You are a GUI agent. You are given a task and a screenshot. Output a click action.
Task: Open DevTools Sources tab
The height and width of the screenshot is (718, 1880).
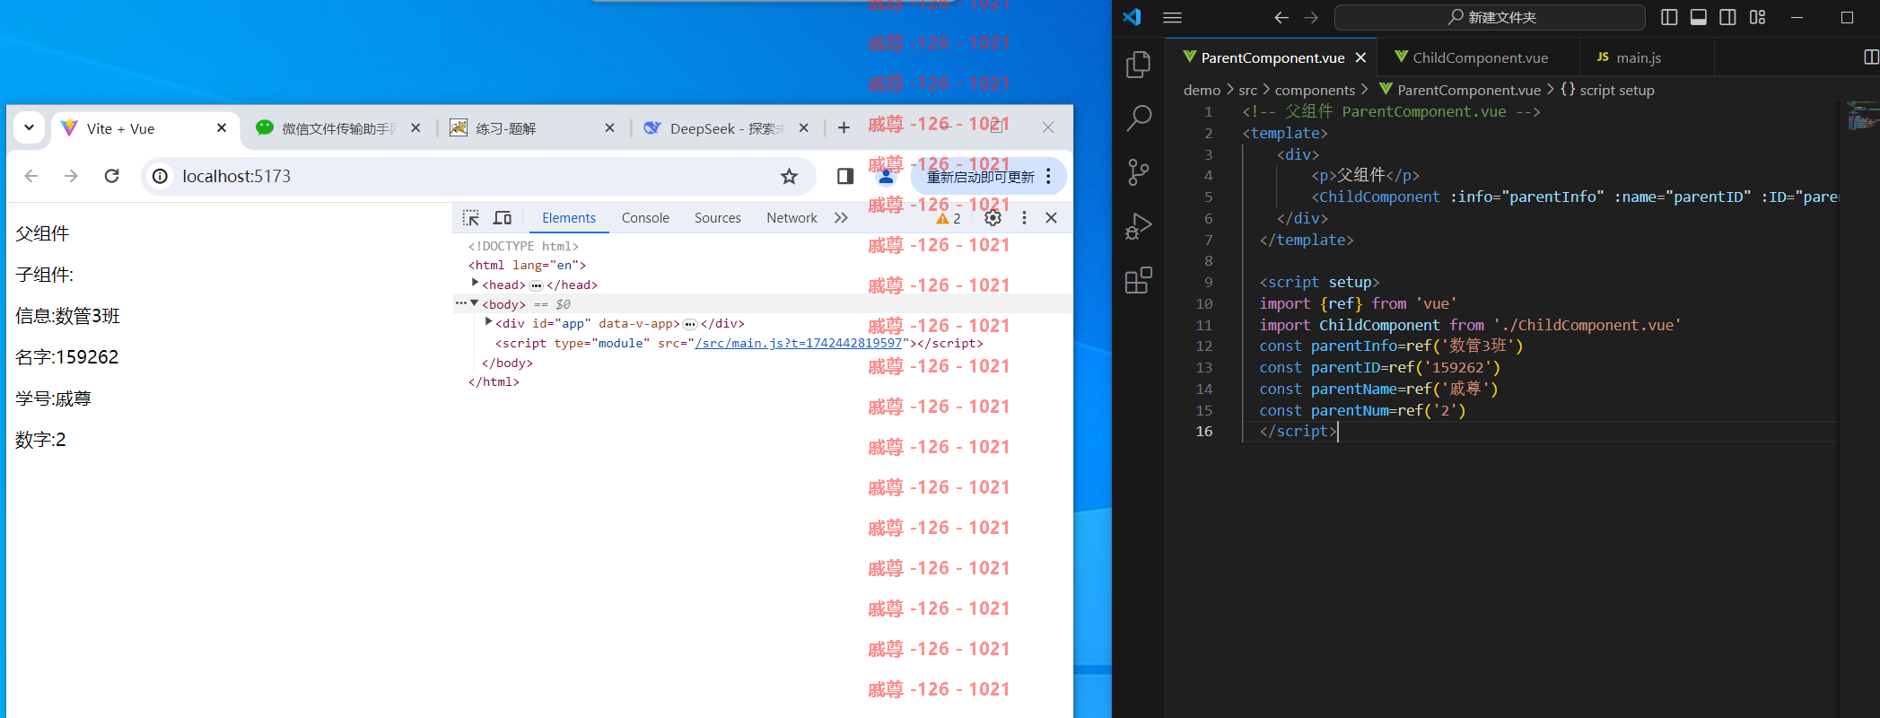[718, 218]
